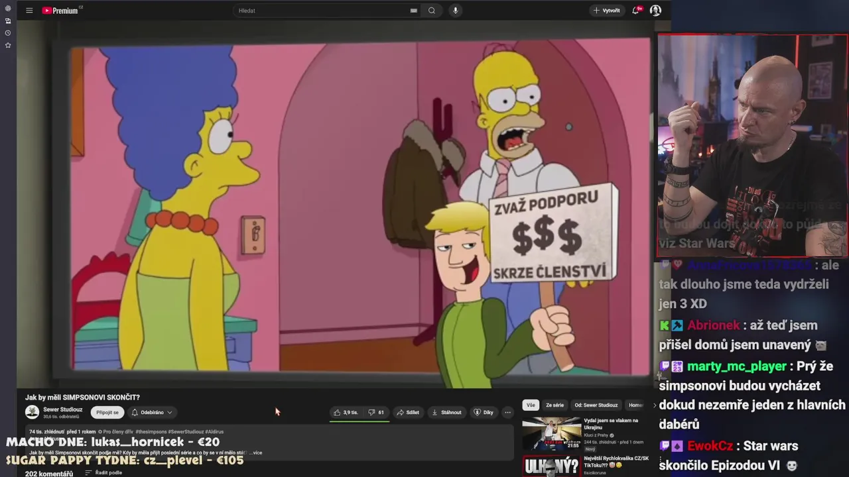Viewport: 849px width, 477px height.
Task: Click the video title 'Jak by měli SIMPSONOVI SKONČIT?'
Action: click(x=82, y=397)
